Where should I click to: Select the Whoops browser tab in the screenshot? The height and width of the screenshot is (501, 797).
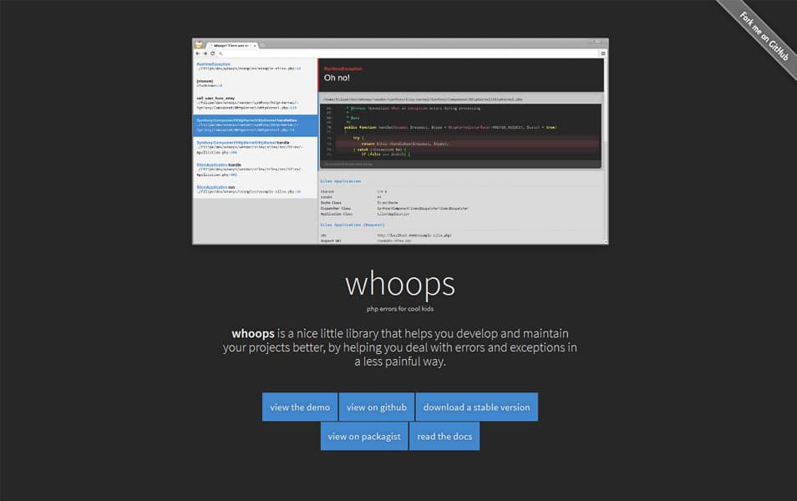(x=231, y=45)
